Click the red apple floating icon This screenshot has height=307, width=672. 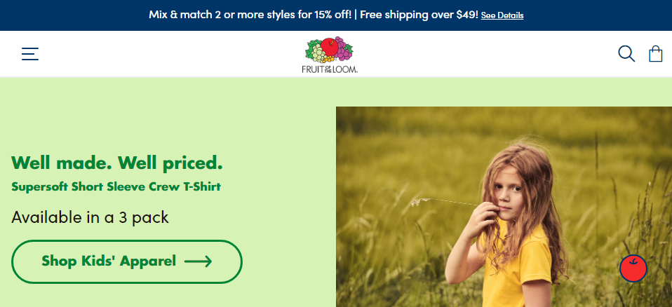[633, 268]
